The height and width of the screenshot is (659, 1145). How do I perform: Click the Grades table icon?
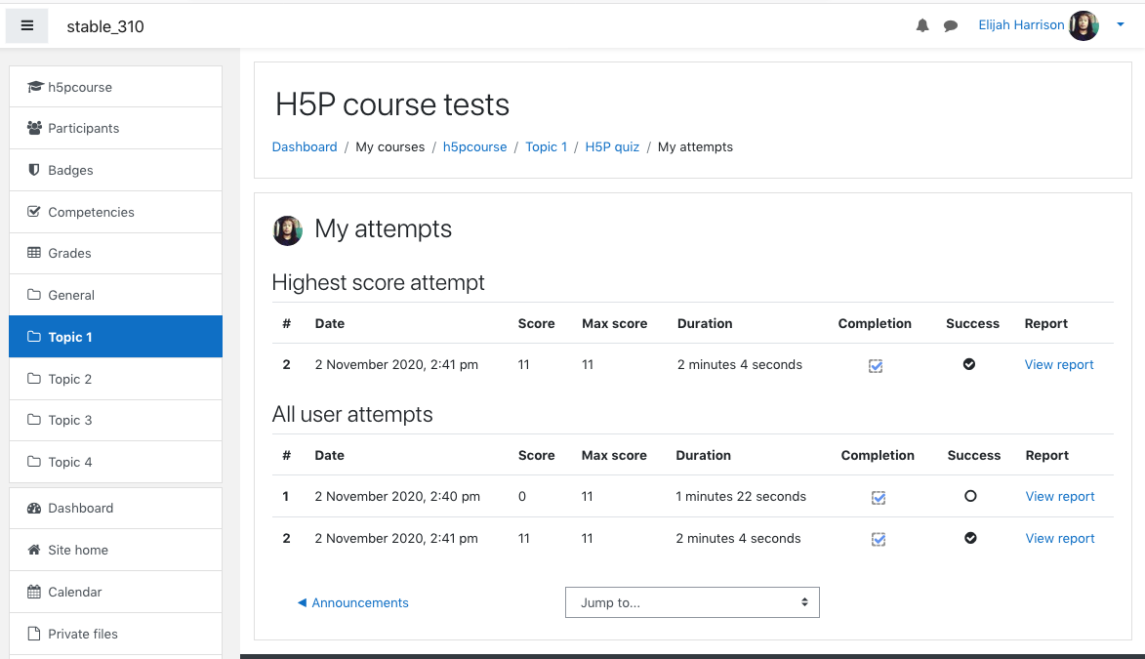pos(33,253)
